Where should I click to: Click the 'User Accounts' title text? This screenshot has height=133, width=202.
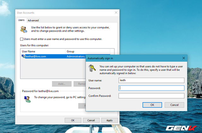point(26,13)
